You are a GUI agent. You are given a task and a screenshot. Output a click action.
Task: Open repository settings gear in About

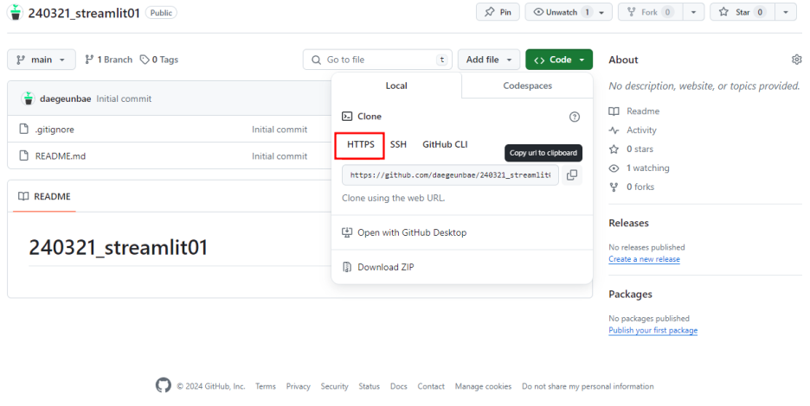point(796,60)
